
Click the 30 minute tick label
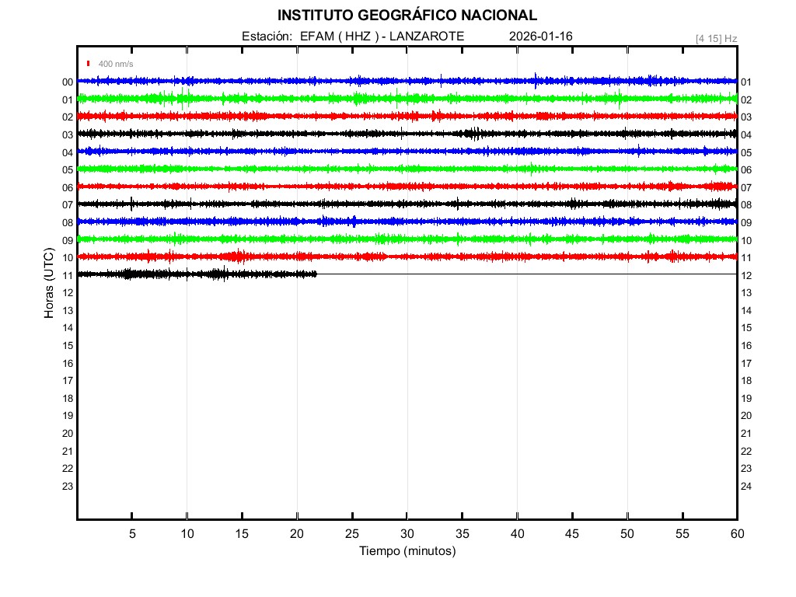tap(407, 534)
